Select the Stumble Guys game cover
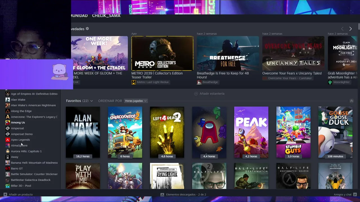Viewport: 360px width, 202px height. (x=293, y=132)
